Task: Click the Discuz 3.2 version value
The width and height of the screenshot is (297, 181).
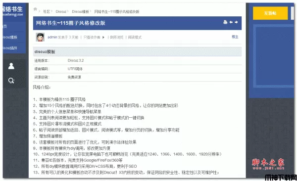Action: pyautogui.click(x=76, y=60)
